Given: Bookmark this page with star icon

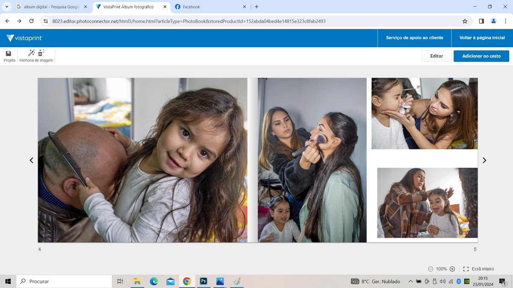Looking at the screenshot, I should click(465, 21).
